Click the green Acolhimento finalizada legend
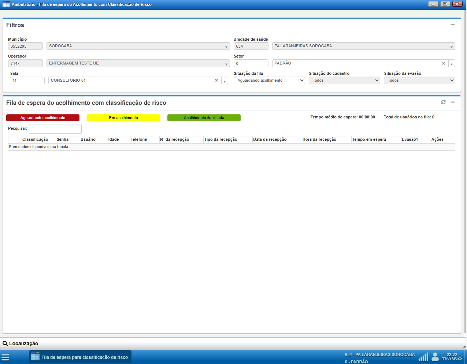467x364 pixels. 204,118
